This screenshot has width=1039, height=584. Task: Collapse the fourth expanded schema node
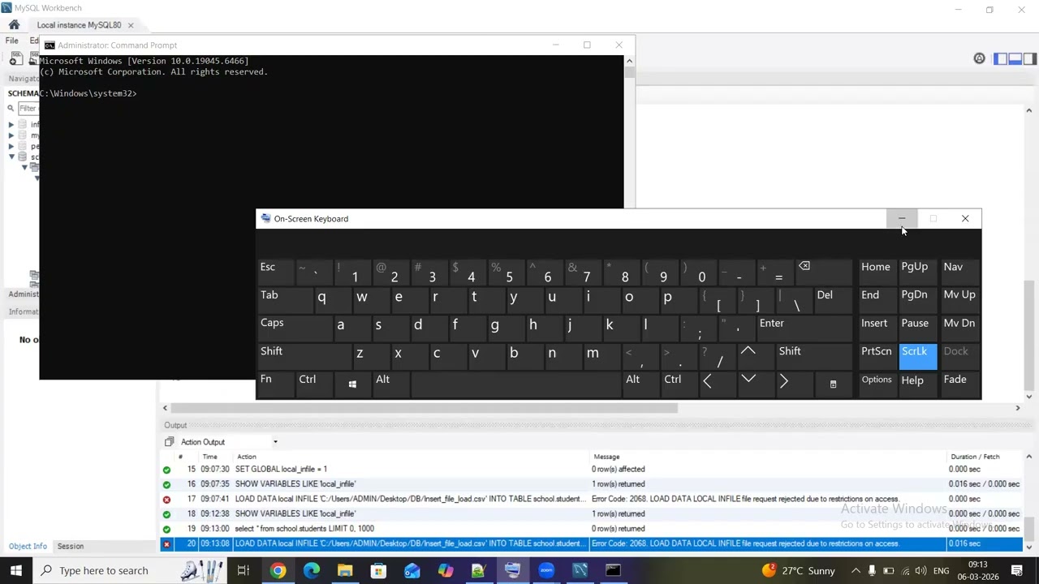(x=11, y=157)
